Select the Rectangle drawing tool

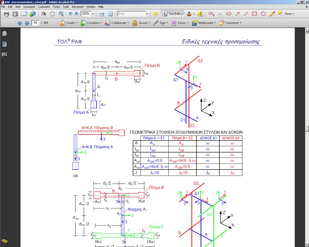tap(255, 14)
